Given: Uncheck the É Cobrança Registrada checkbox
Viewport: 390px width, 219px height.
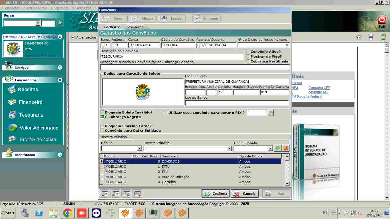Looking at the screenshot, I should pyautogui.click(x=102, y=117).
